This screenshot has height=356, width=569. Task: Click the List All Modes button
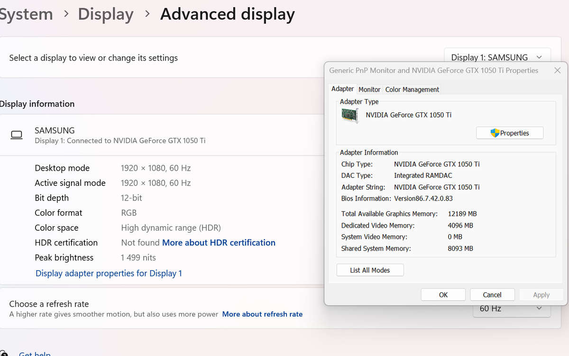click(370, 270)
